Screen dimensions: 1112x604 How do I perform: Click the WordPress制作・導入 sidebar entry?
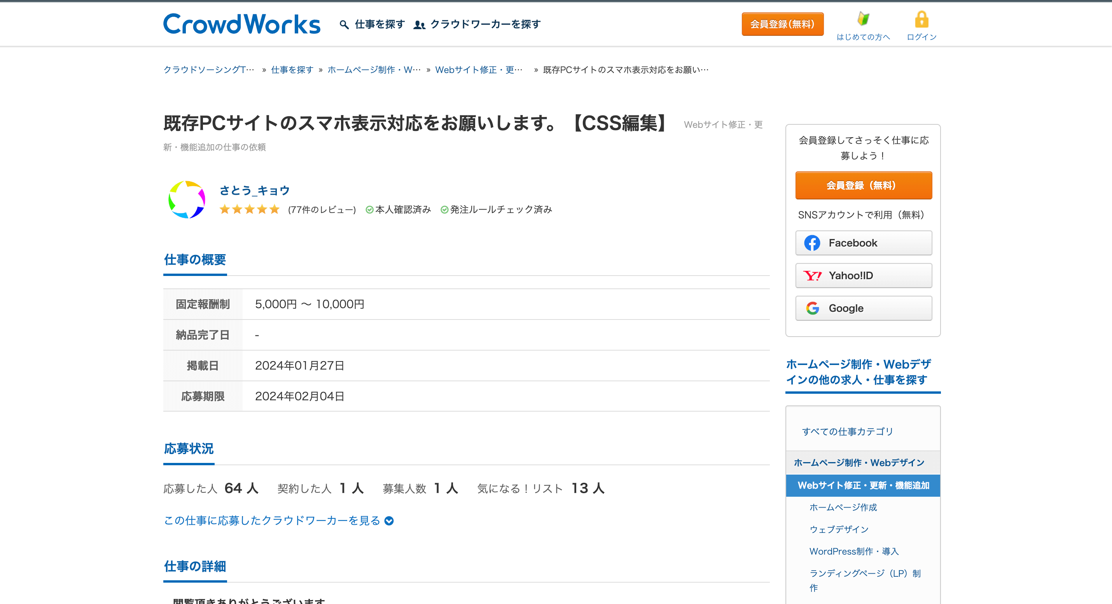tap(853, 552)
